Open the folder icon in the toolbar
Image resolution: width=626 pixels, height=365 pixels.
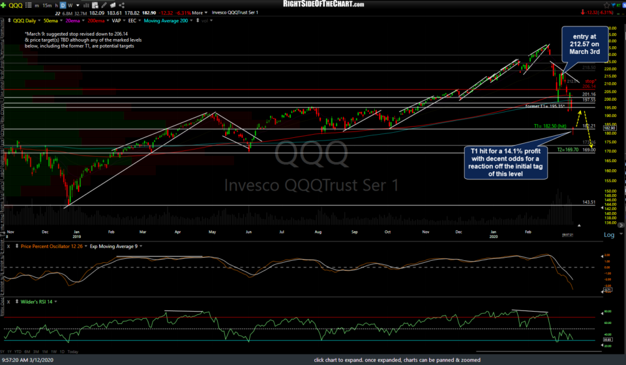point(113,5)
